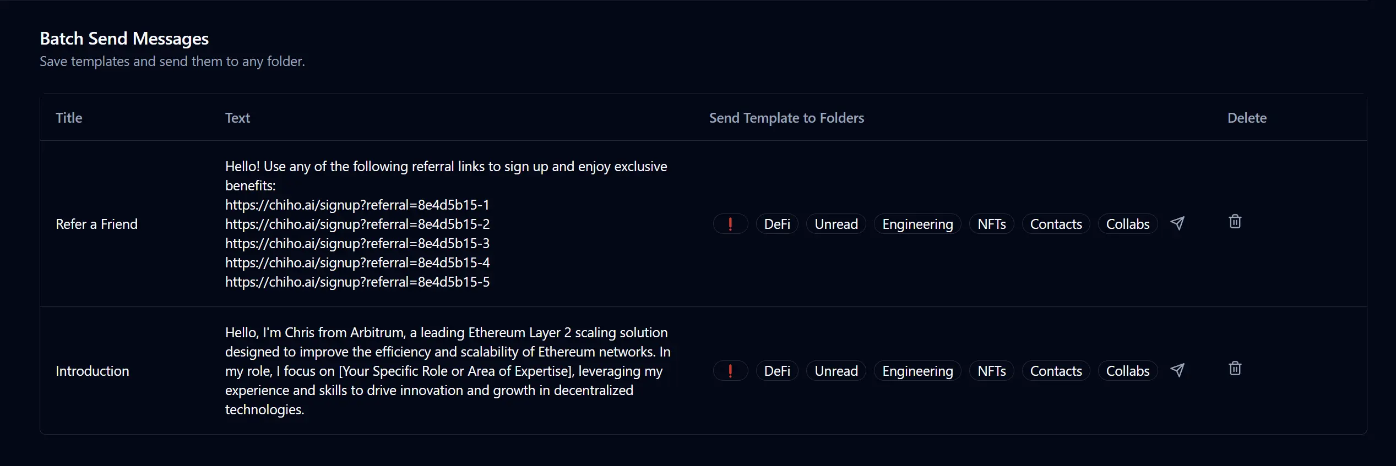The image size is (1396, 466).
Task: Toggle DeFi folder for Refer a Friend
Action: click(x=777, y=224)
